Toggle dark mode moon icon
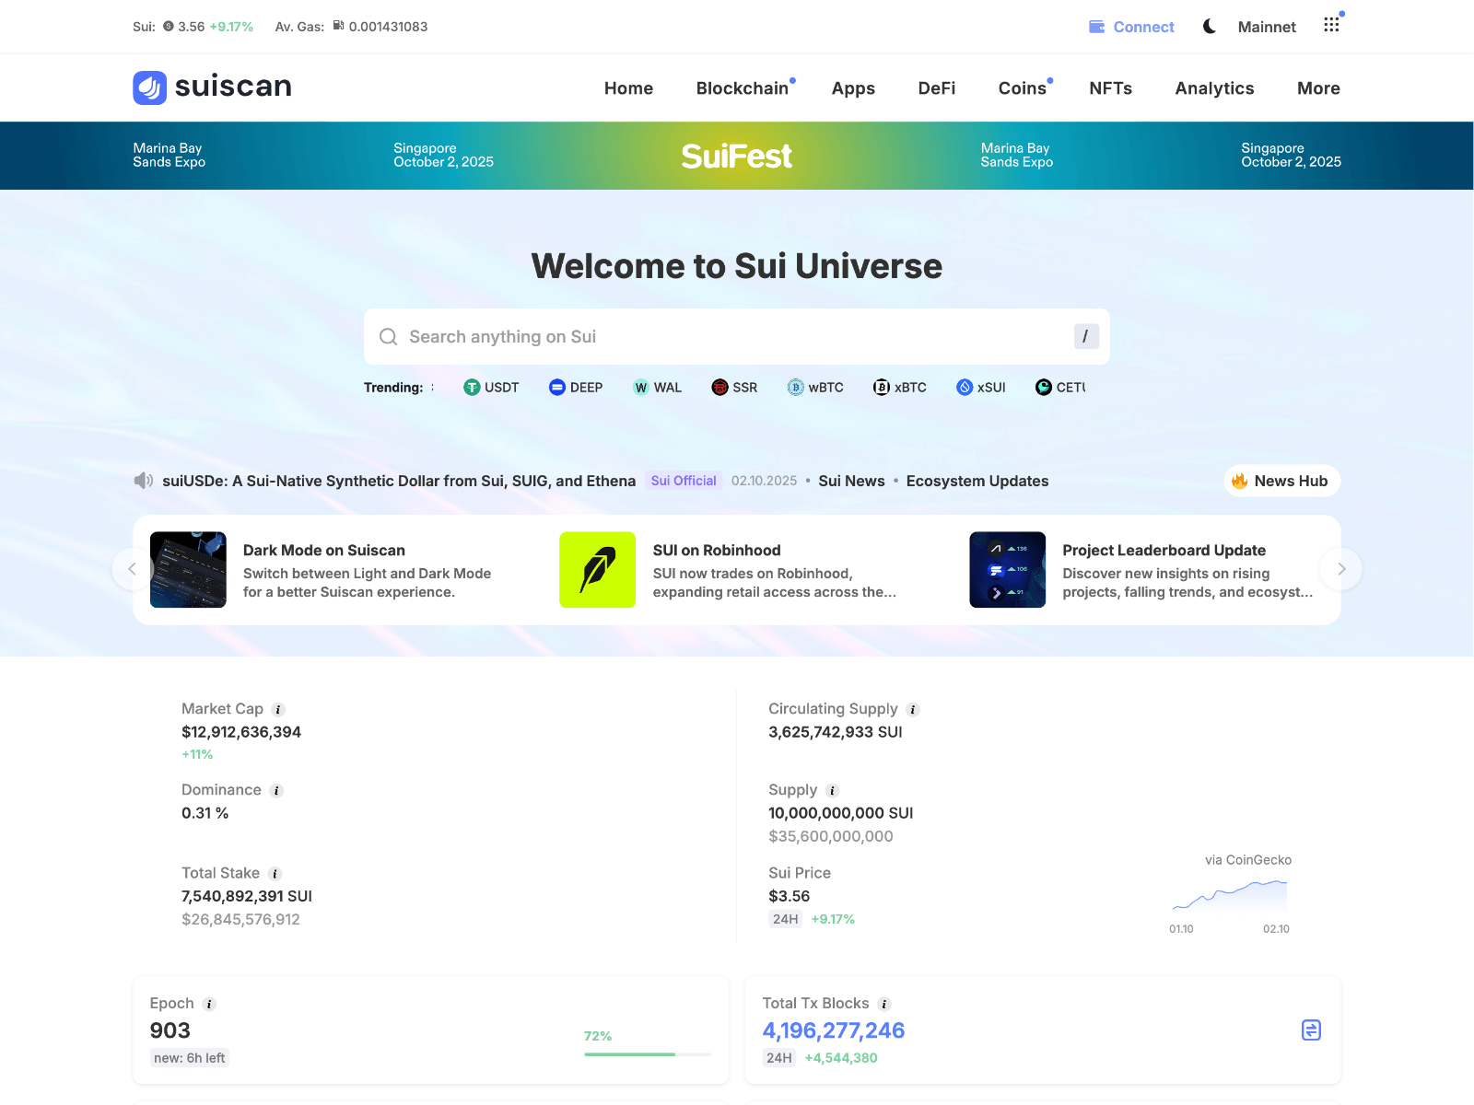This screenshot has width=1474, height=1105. (x=1210, y=27)
